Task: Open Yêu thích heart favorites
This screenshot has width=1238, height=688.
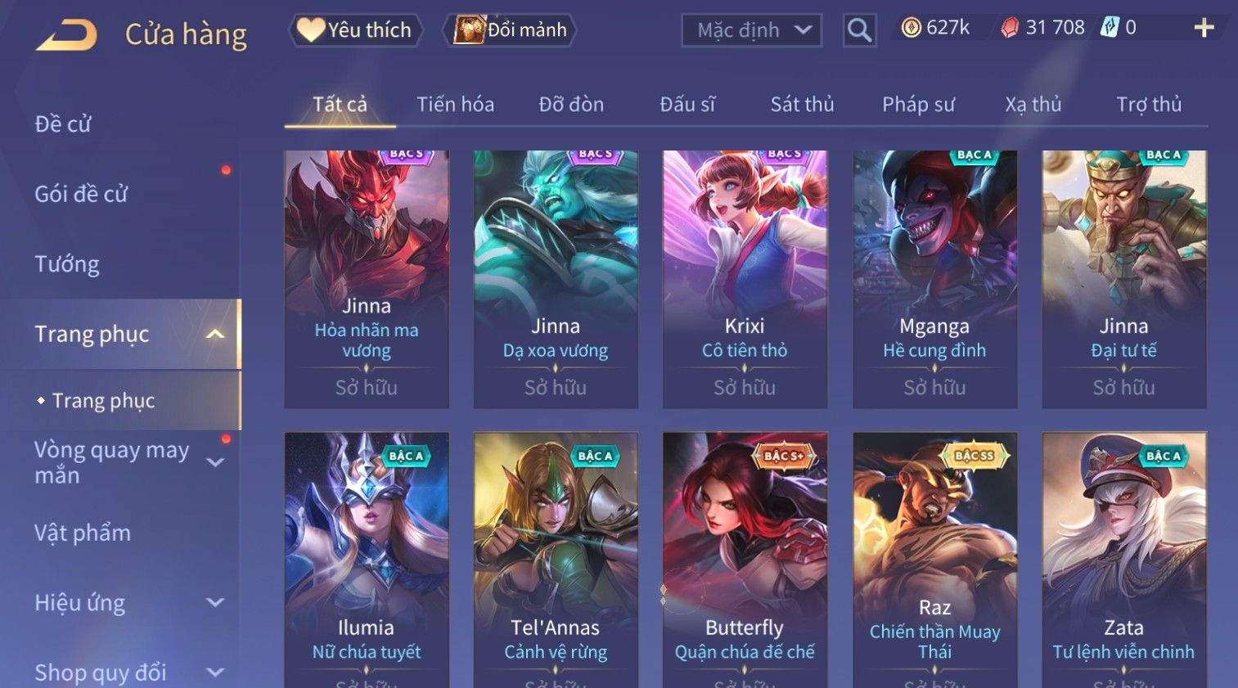Action: point(355,30)
